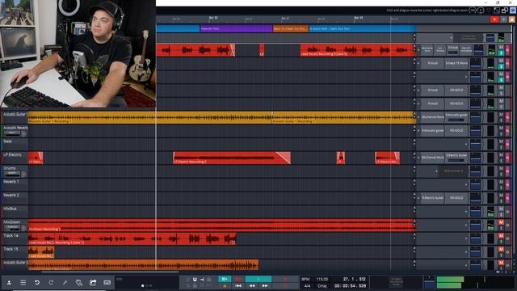Click the expand-arrows icon at top right
517x291 pixels.
(497, 11)
